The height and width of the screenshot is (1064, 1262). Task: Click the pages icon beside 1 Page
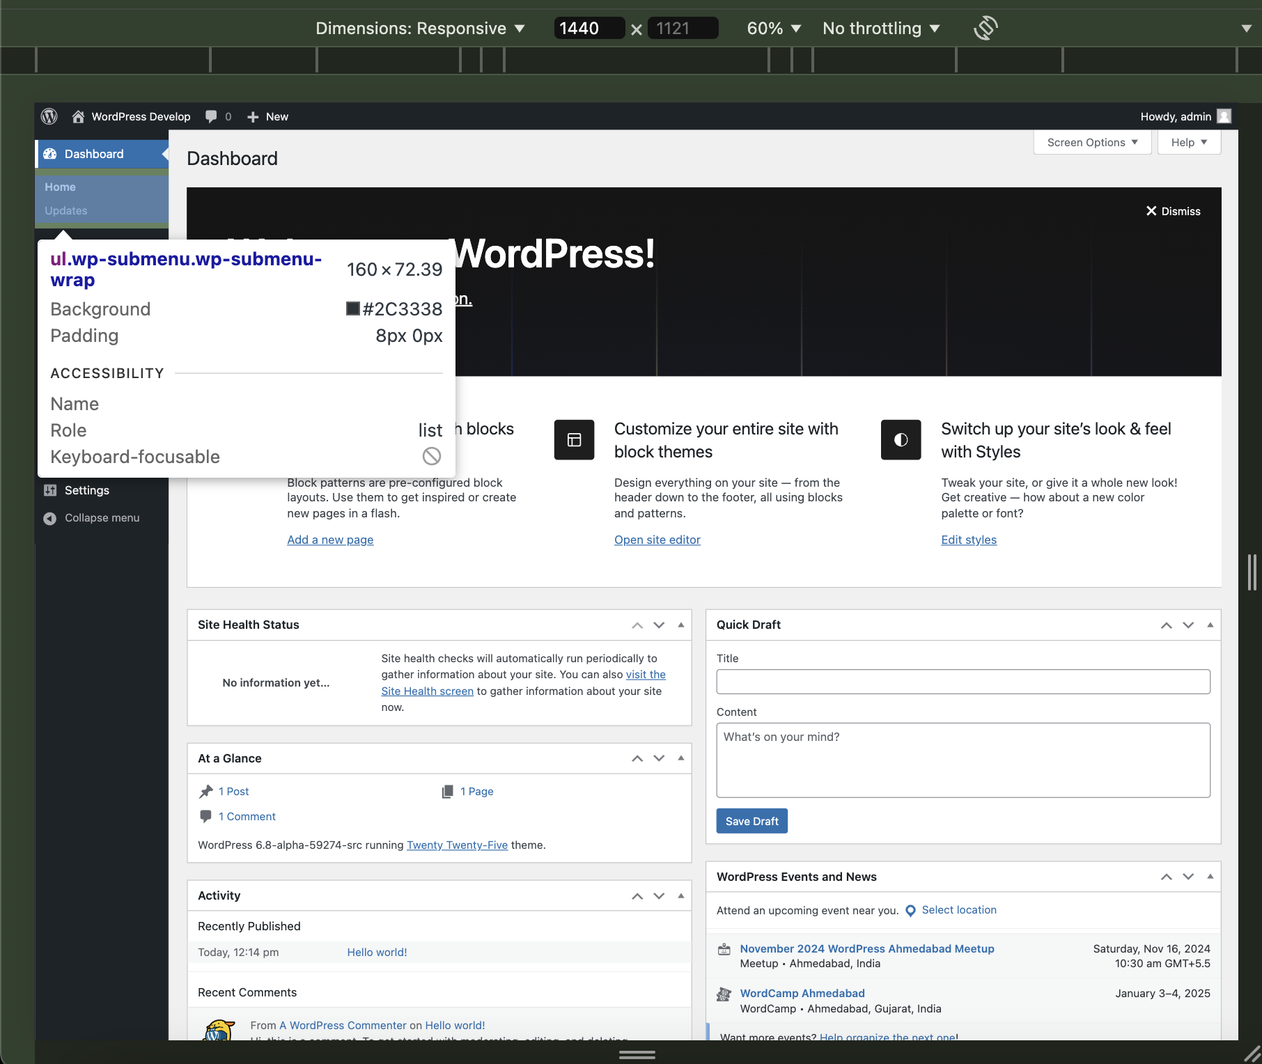[x=447, y=792]
